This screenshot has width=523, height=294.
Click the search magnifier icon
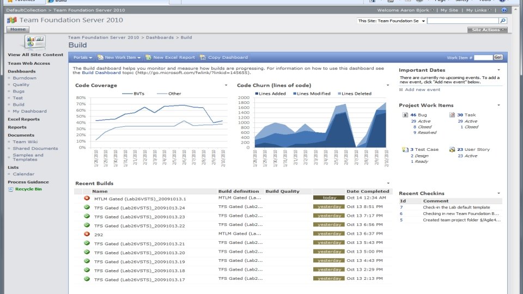(x=503, y=21)
